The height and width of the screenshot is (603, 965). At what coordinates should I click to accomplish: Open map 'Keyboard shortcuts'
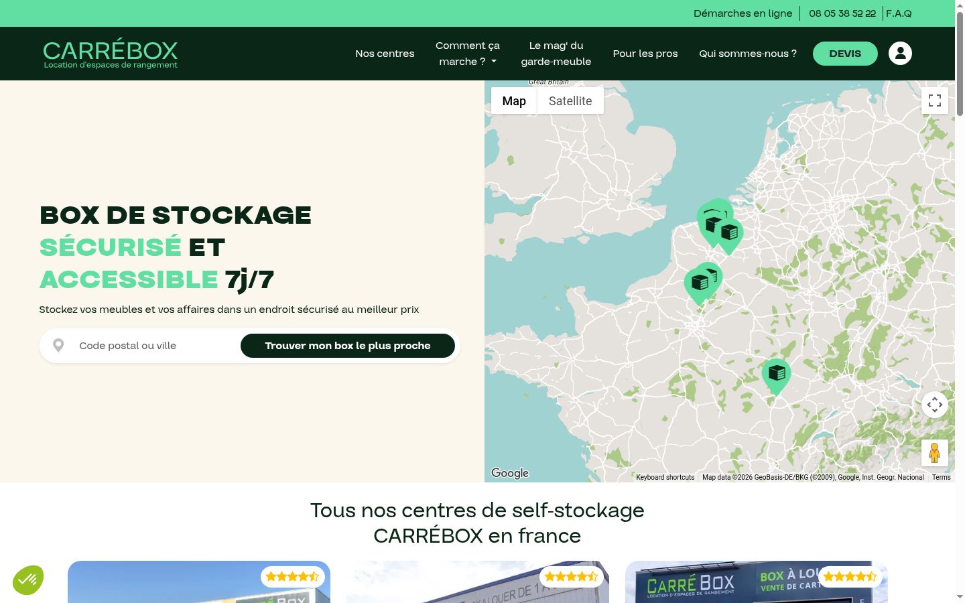[x=665, y=477]
